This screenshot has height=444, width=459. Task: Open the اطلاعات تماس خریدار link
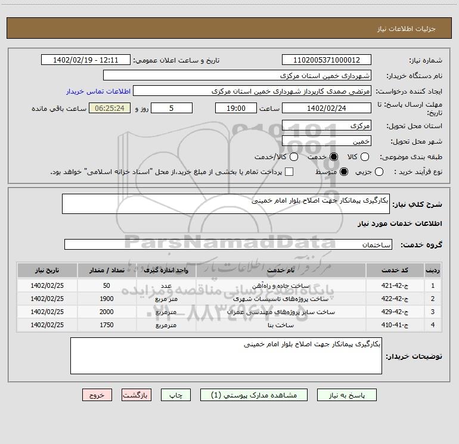tap(98, 91)
